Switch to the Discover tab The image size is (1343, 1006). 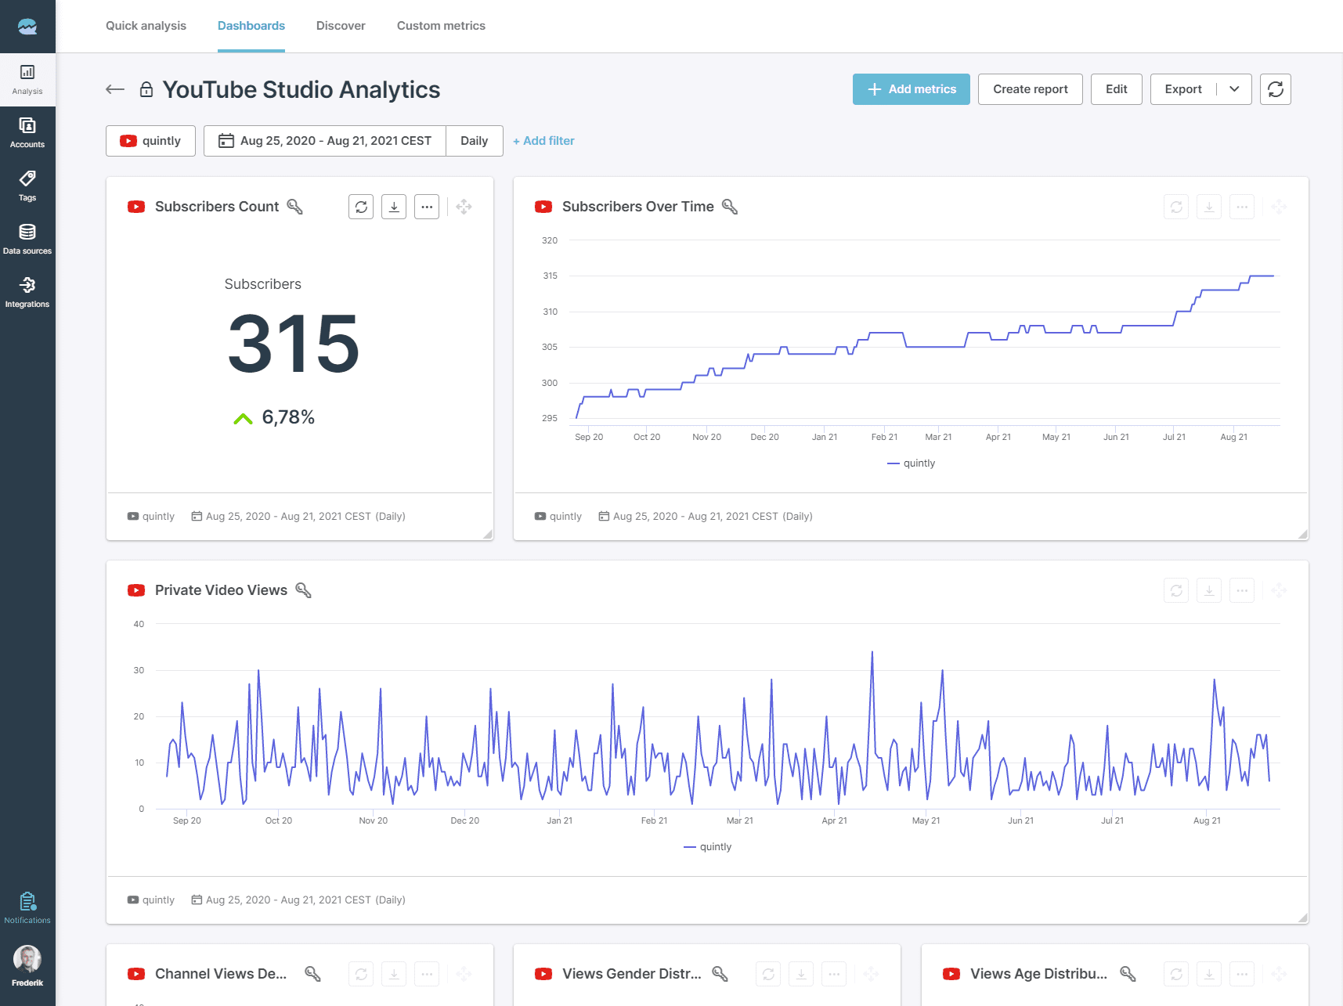point(341,25)
